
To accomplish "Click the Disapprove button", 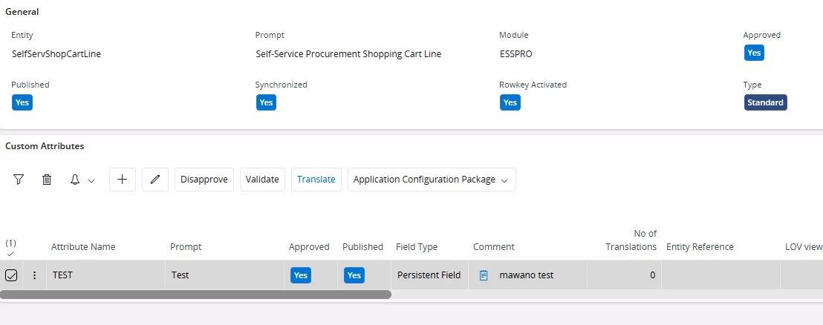I will tap(204, 180).
